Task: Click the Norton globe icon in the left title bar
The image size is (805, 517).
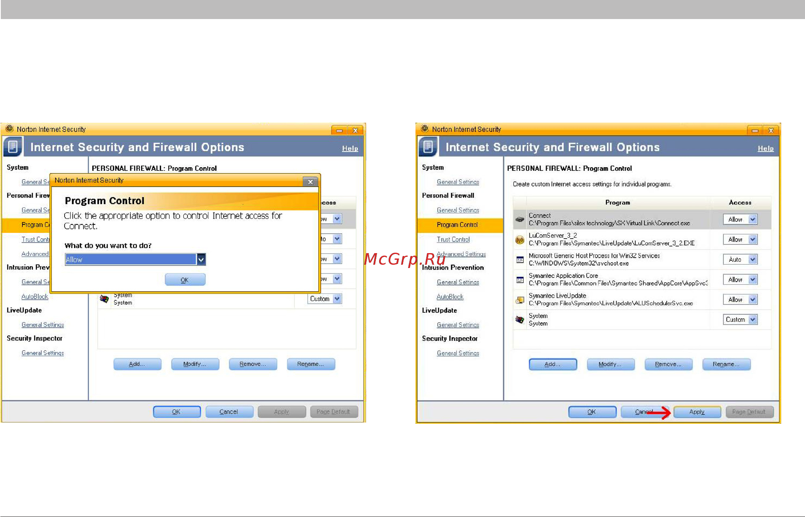Action: coord(10,129)
